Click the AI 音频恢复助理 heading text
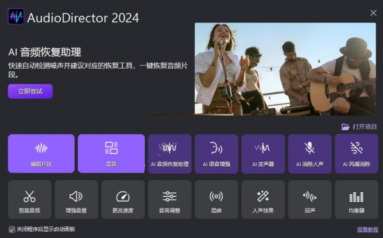The width and height of the screenshot is (383, 238). (45, 52)
